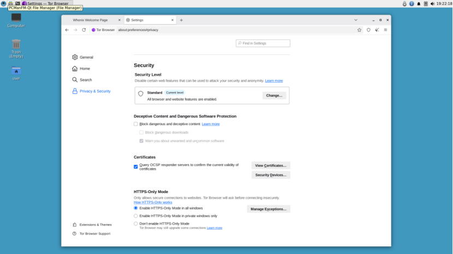Uncheck Query OCSP responder servers
This screenshot has height=254, width=453.
(x=136, y=167)
